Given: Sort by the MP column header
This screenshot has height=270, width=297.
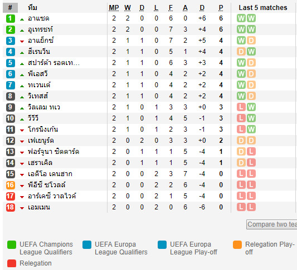Looking at the screenshot, I should (x=114, y=8).
